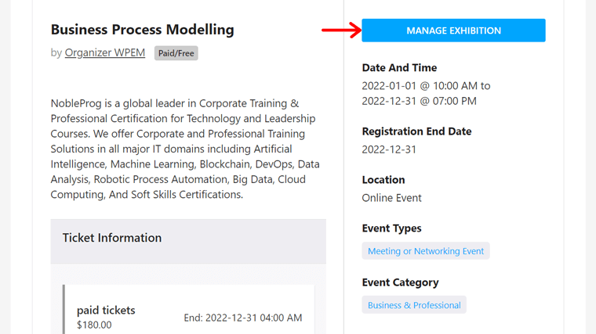Click the Event Category heading
This screenshot has height=334, width=596.
click(x=400, y=282)
